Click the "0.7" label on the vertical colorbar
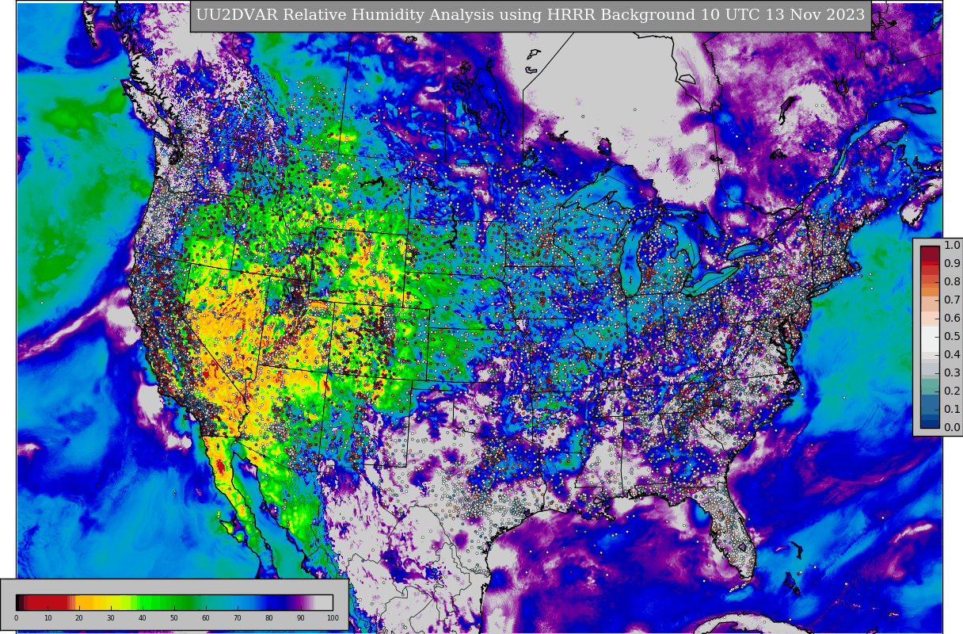963x634 pixels. tap(952, 300)
